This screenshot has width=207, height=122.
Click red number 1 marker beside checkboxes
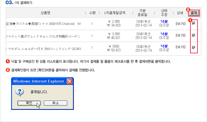click(190, 20)
